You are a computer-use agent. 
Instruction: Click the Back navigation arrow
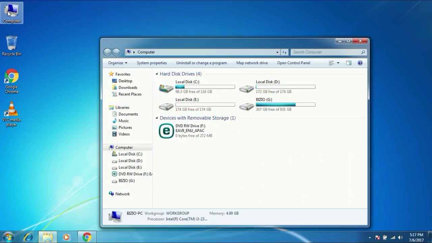(107, 52)
